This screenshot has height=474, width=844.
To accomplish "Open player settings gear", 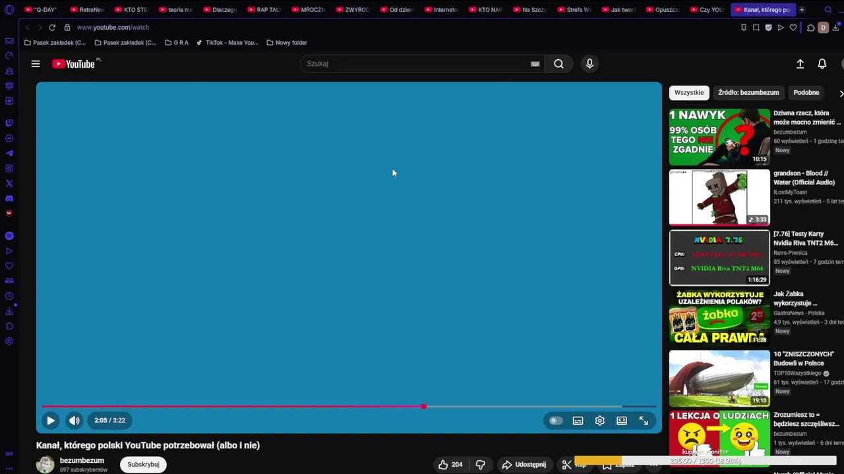I will (x=599, y=421).
